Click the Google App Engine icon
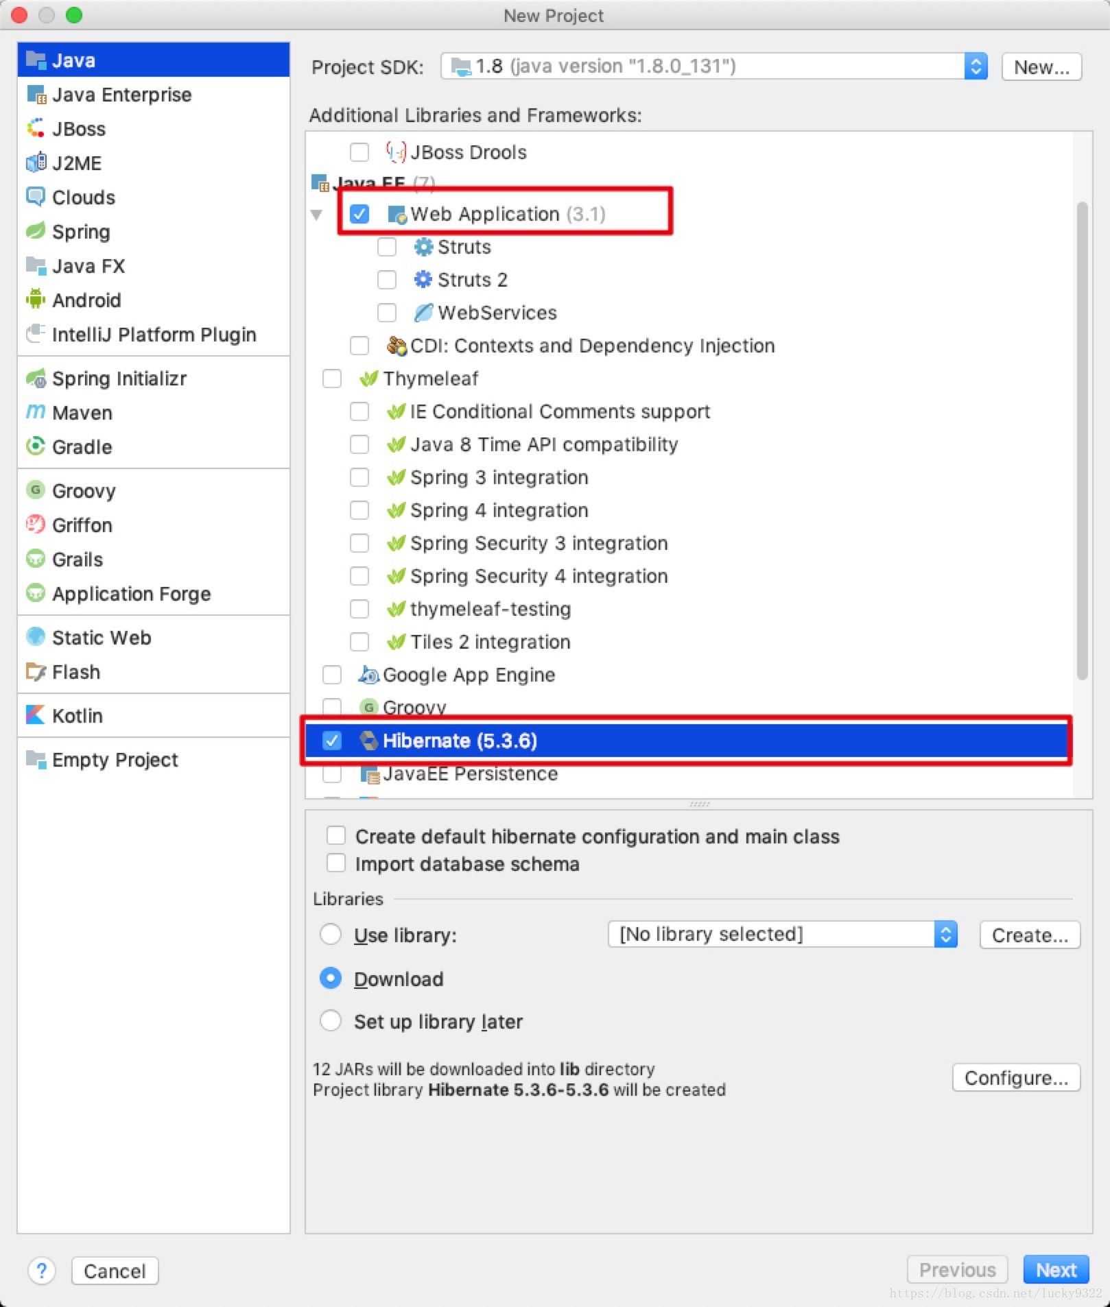Image resolution: width=1110 pixels, height=1307 pixels. click(369, 675)
